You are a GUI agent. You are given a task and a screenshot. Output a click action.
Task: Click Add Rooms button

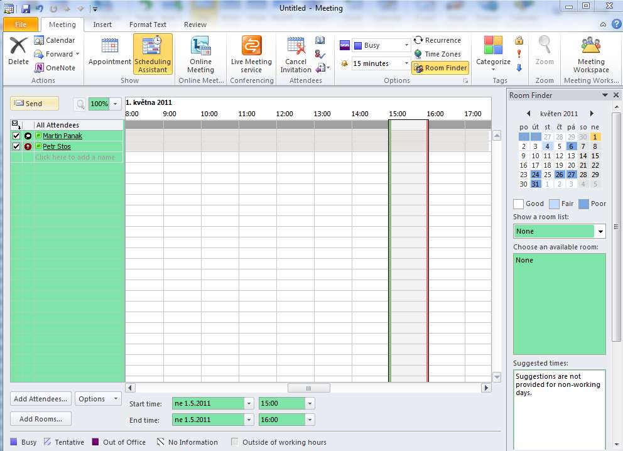click(41, 419)
